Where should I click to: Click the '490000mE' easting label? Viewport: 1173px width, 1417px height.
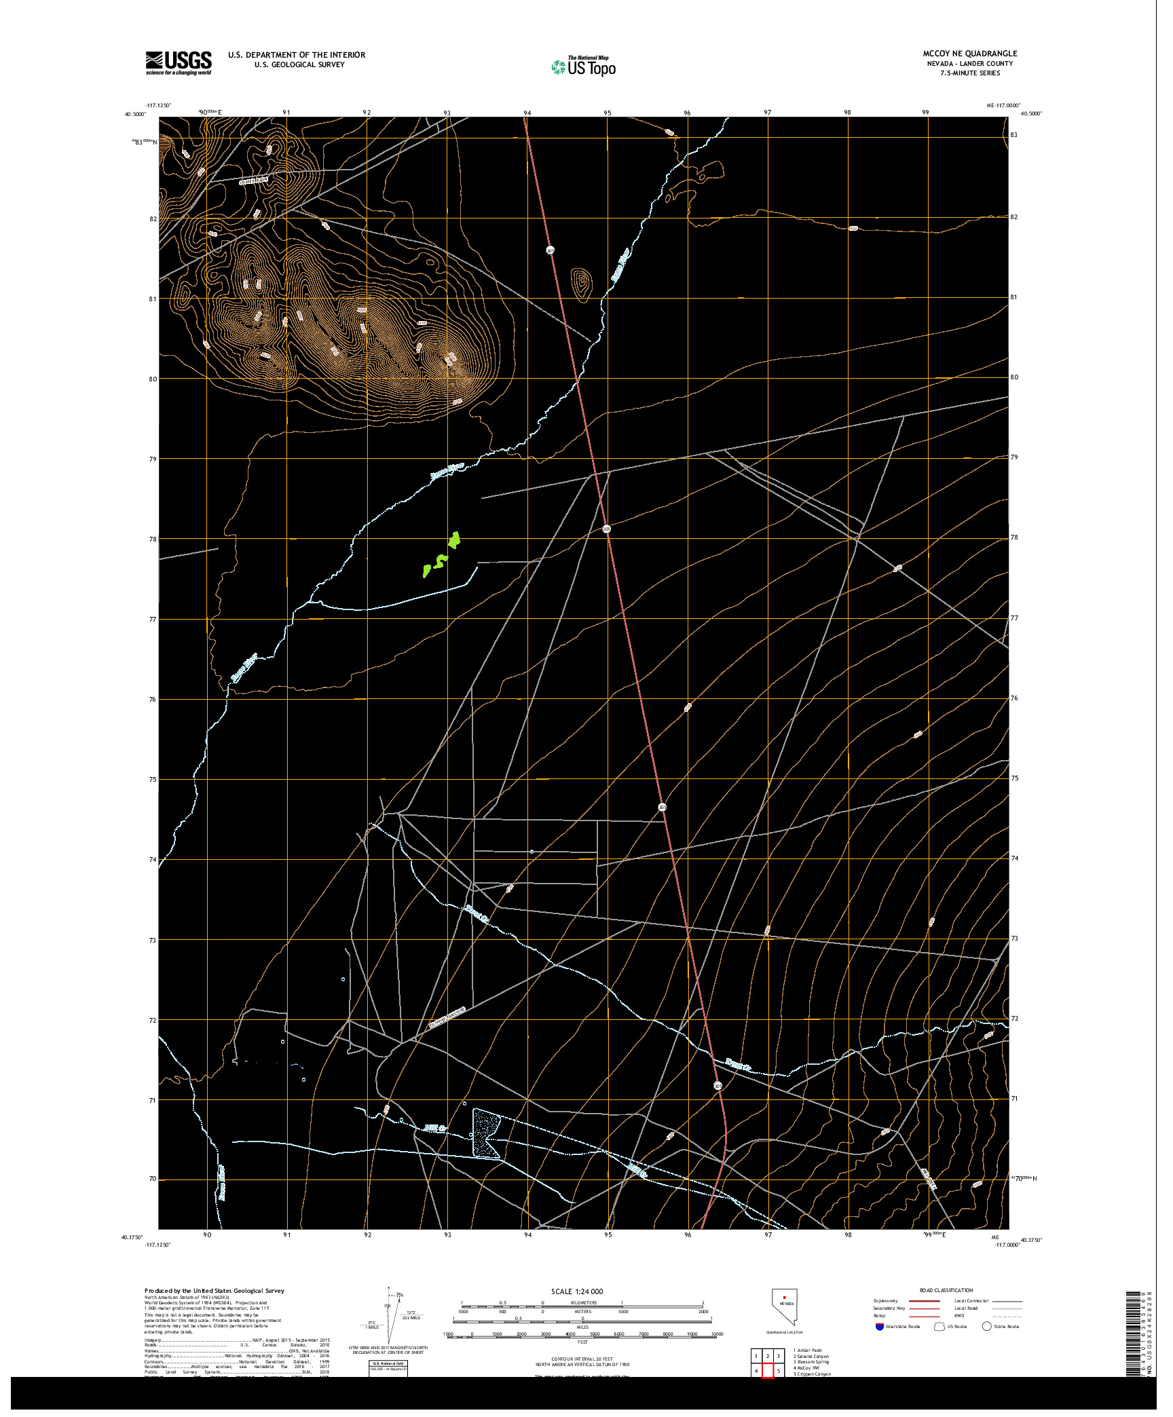210,112
